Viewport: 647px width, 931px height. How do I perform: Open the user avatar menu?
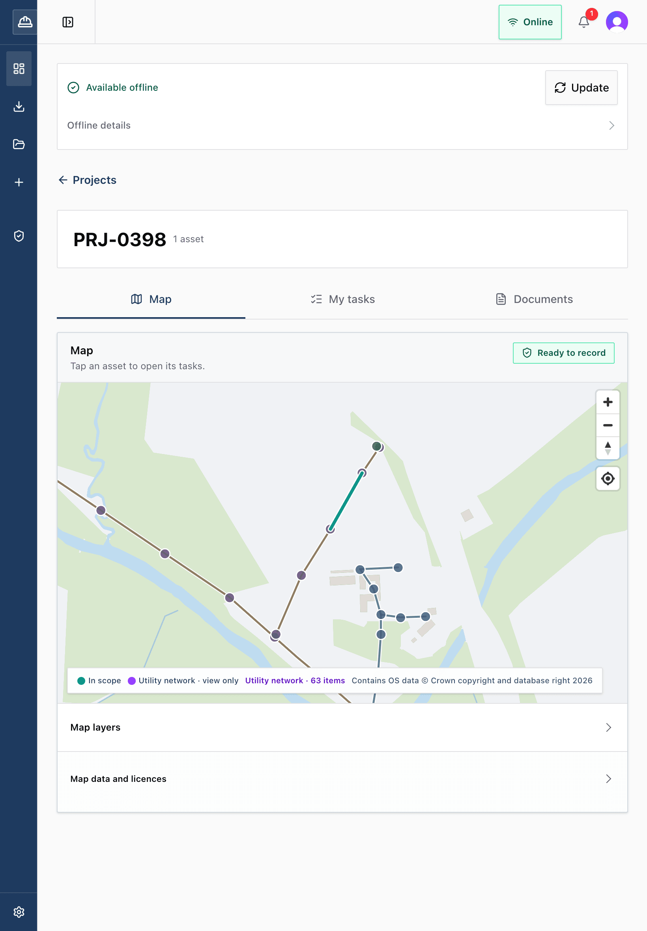click(x=617, y=22)
